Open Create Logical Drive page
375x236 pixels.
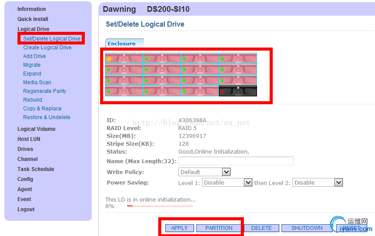(x=47, y=48)
